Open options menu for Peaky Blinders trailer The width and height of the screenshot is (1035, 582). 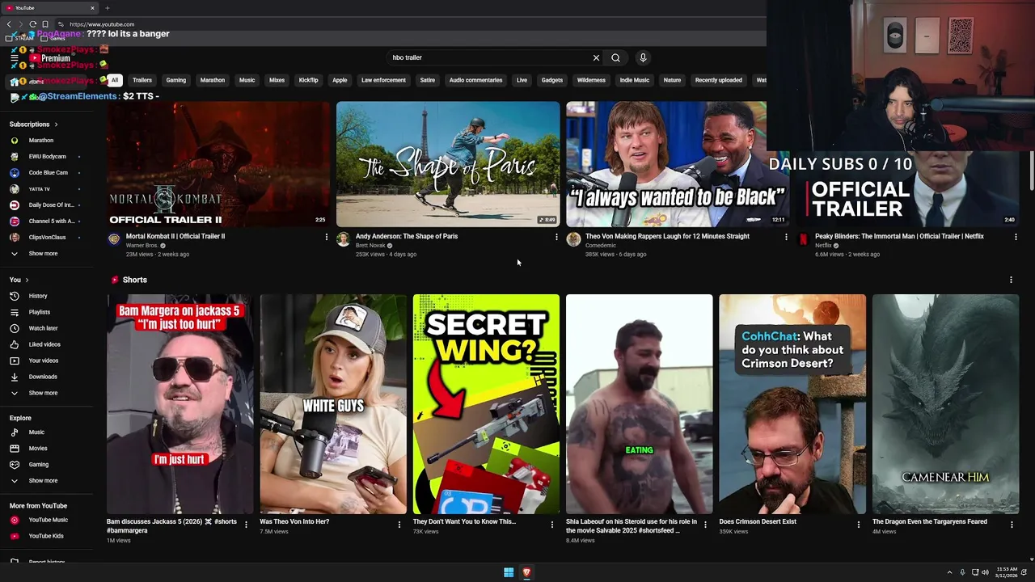[x=1016, y=237]
